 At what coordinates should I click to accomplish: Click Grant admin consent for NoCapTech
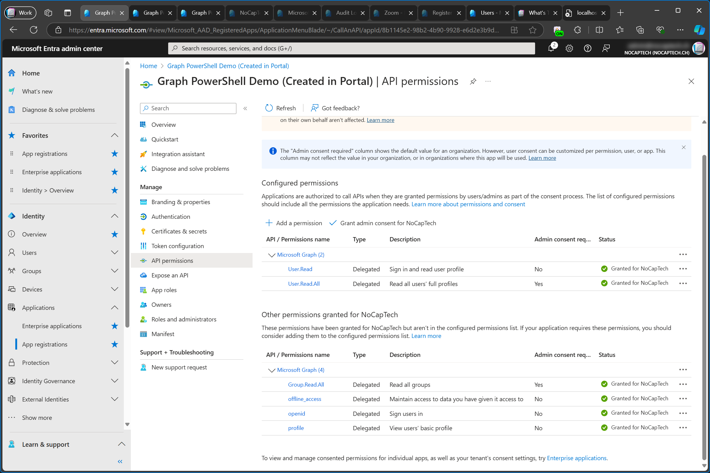click(383, 223)
